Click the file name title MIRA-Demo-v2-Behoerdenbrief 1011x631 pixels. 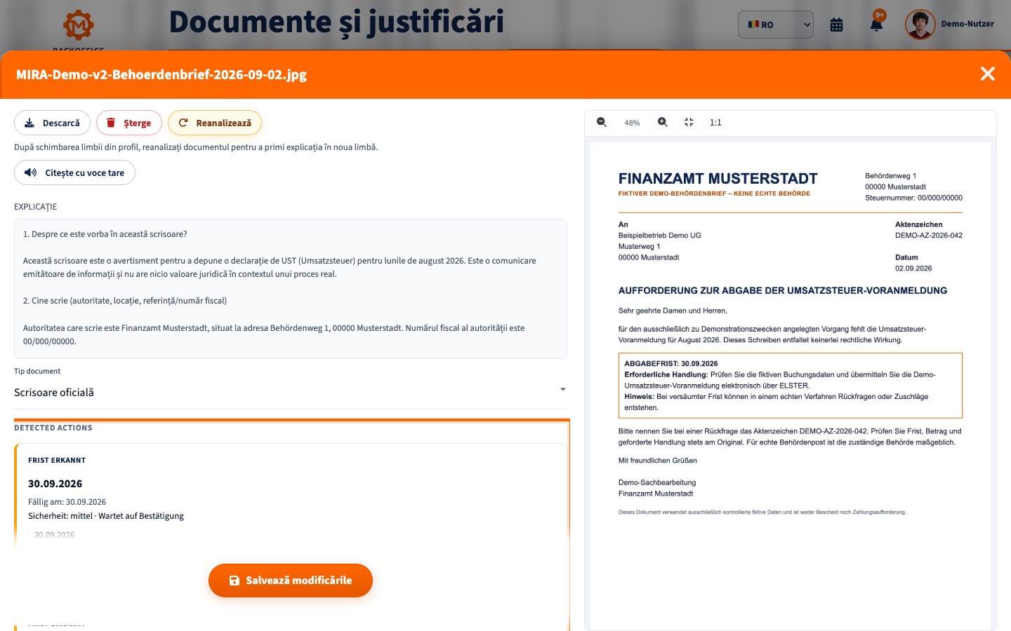161,74
